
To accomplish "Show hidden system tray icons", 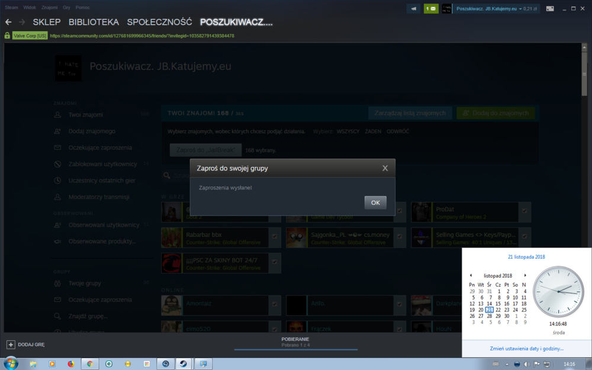I will click(x=507, y=364).
